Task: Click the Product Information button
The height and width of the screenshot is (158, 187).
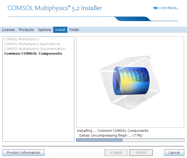Action: (x=24, y=152)
